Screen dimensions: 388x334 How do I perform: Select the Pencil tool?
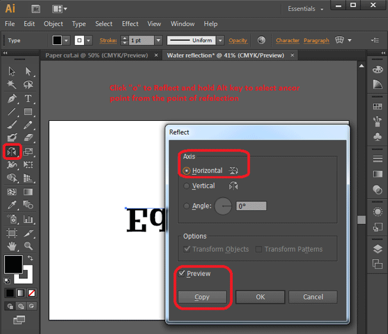pyautogui.click(x=28, y=125)
